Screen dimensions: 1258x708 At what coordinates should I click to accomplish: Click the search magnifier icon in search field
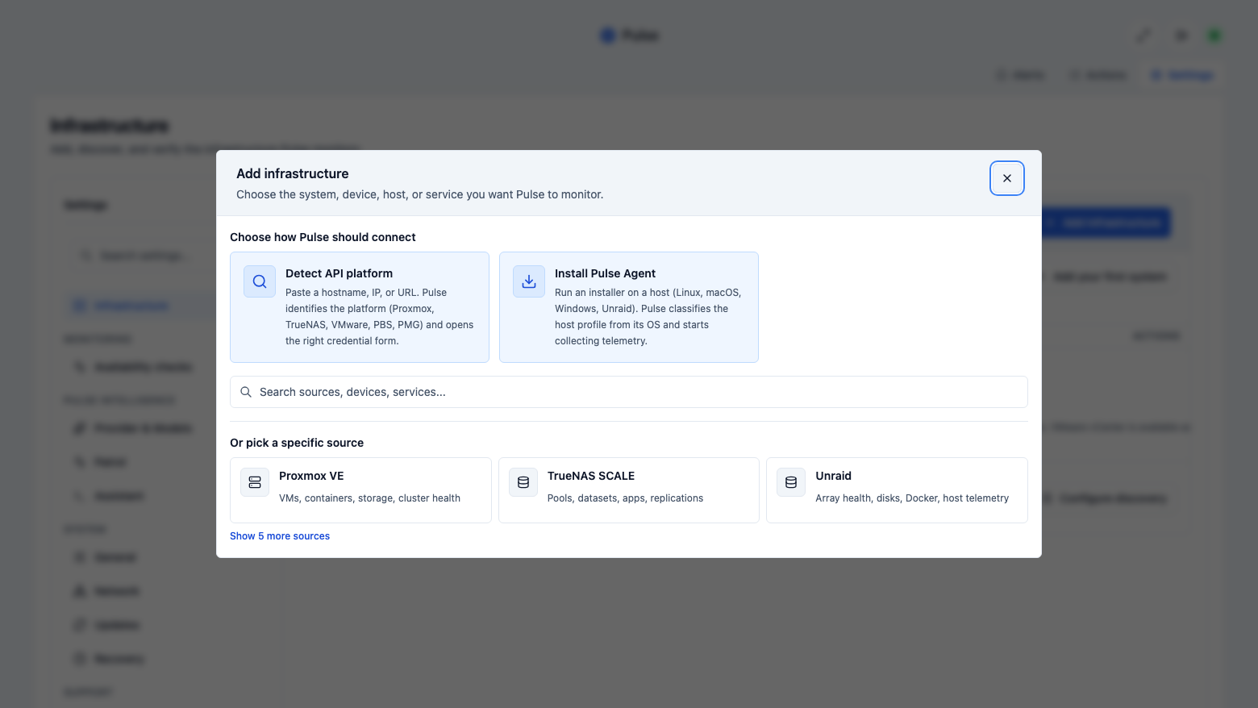pos(246,392)
